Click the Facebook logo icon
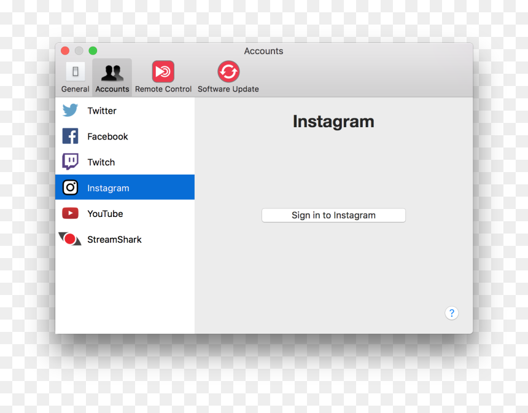Screen dimensions: 528x413 pos(70,136)
